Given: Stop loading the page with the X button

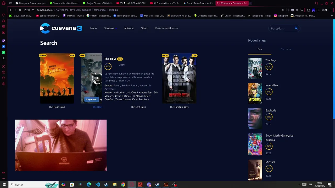Looking at the screenshot, I should click(x=20, y=10).
